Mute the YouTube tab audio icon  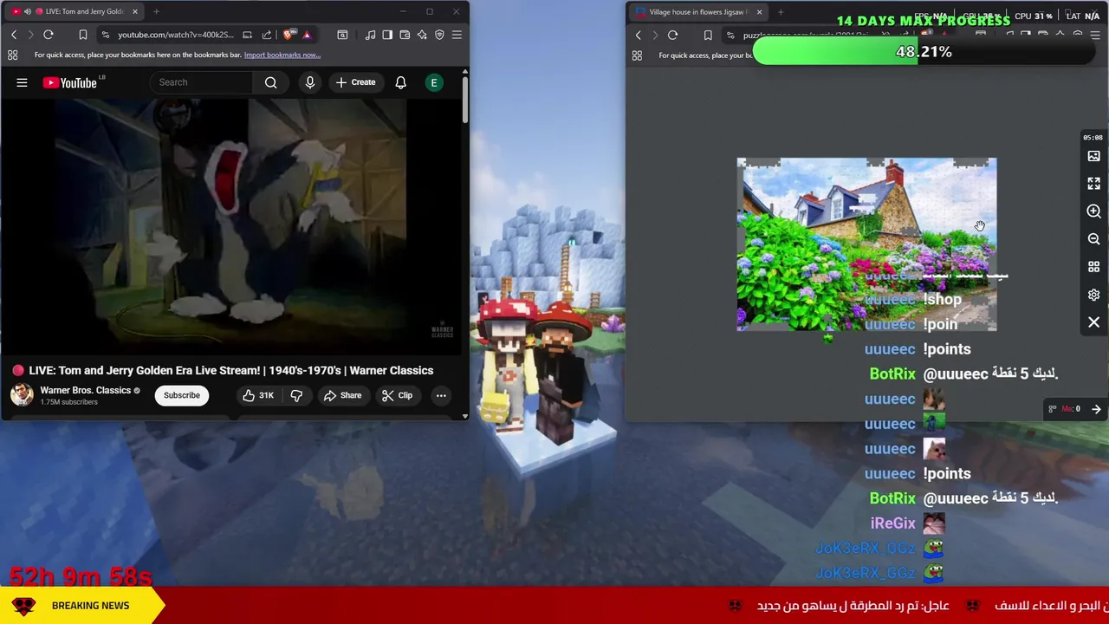pyautogui.click(x=27, y=11)
